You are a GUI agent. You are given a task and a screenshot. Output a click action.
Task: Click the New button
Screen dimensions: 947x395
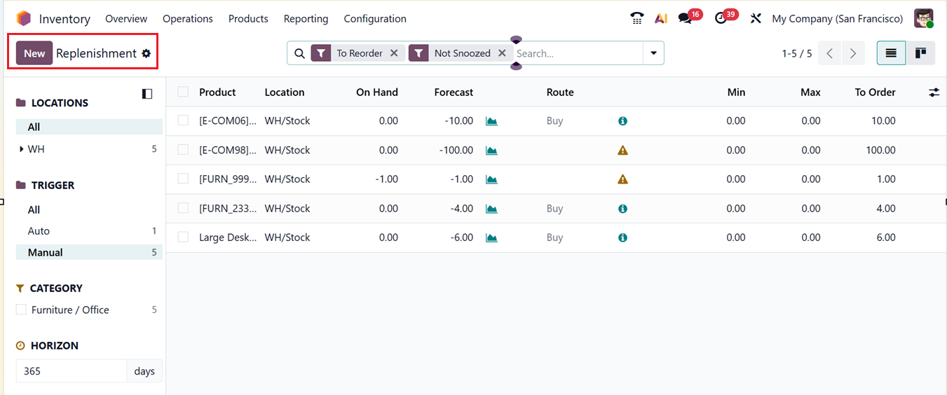[34, 53]
